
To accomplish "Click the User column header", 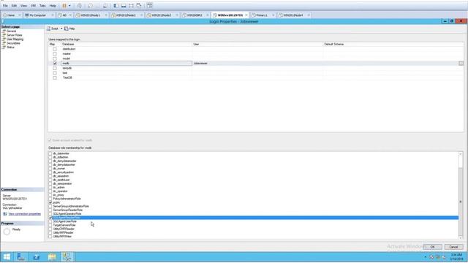I will tap(257, 44).
